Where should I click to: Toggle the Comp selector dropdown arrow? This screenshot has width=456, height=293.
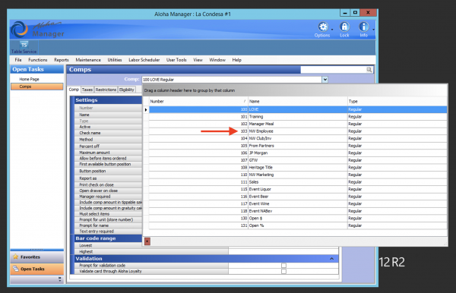click(x=325, y=80)
